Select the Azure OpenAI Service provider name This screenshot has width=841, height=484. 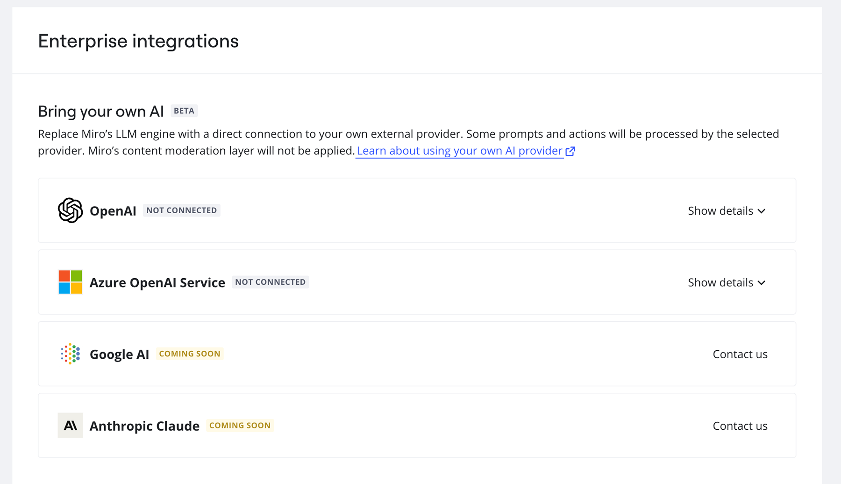pyautogui.click(x=157, y=282)
